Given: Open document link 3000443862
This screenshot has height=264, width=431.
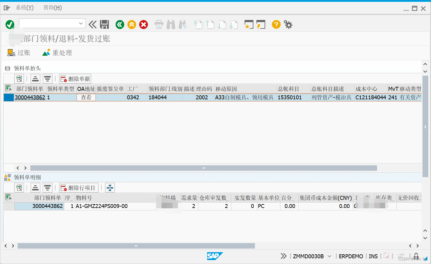Looking at the screenshot, I should [x=30, y=97].
